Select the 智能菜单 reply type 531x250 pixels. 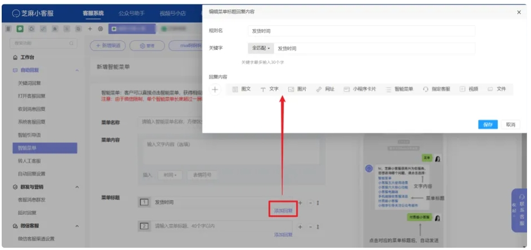pos(399,89)
